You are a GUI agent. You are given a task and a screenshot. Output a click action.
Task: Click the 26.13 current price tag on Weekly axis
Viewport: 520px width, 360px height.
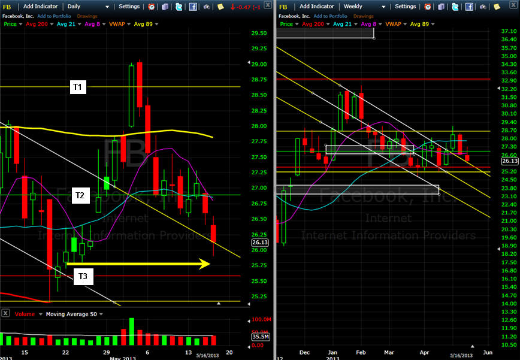click(x=510, y=161)
